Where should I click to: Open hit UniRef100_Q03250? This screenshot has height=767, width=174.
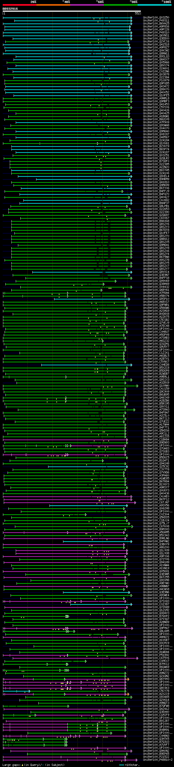pyautogui.click(x=156, y=18)
